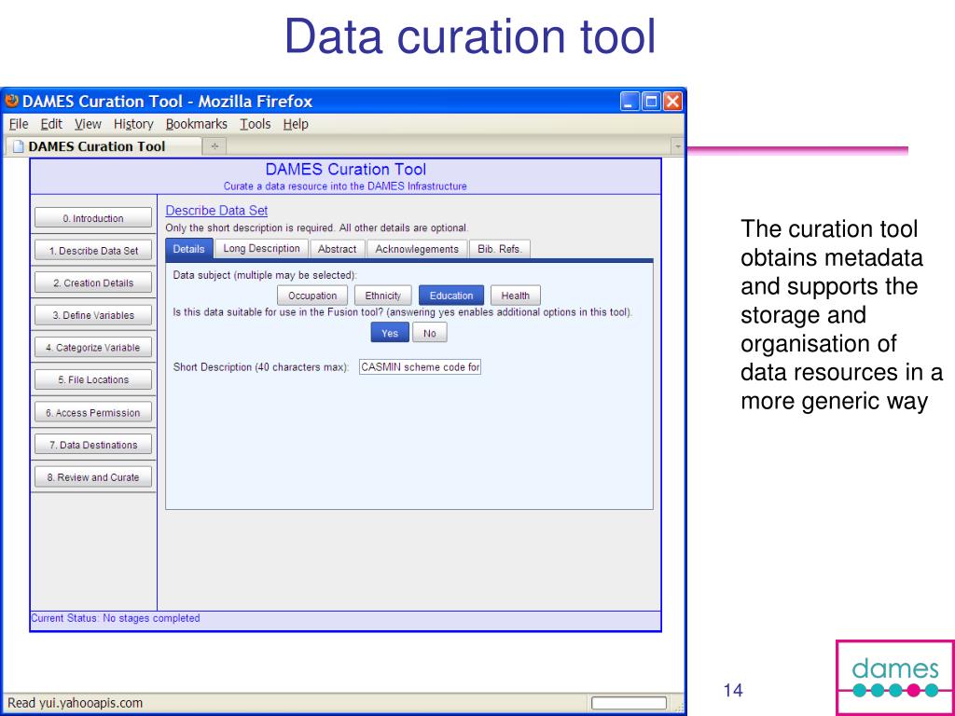The image size is (955, 716).
Task: Go to step 0. Introduction
Action: coord(93,218)
